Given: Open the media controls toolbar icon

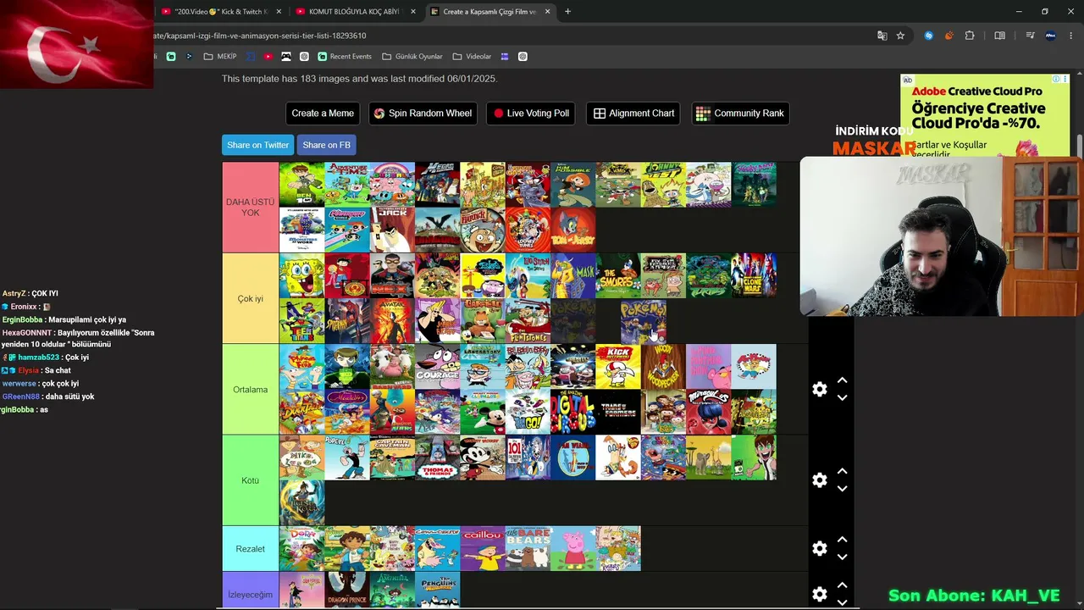Looking at the screenshot, I should point(1030,36).
